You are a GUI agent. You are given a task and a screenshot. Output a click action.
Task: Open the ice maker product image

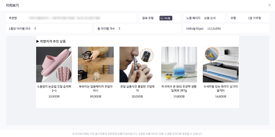pyautogui.click(x=96, y=65)
